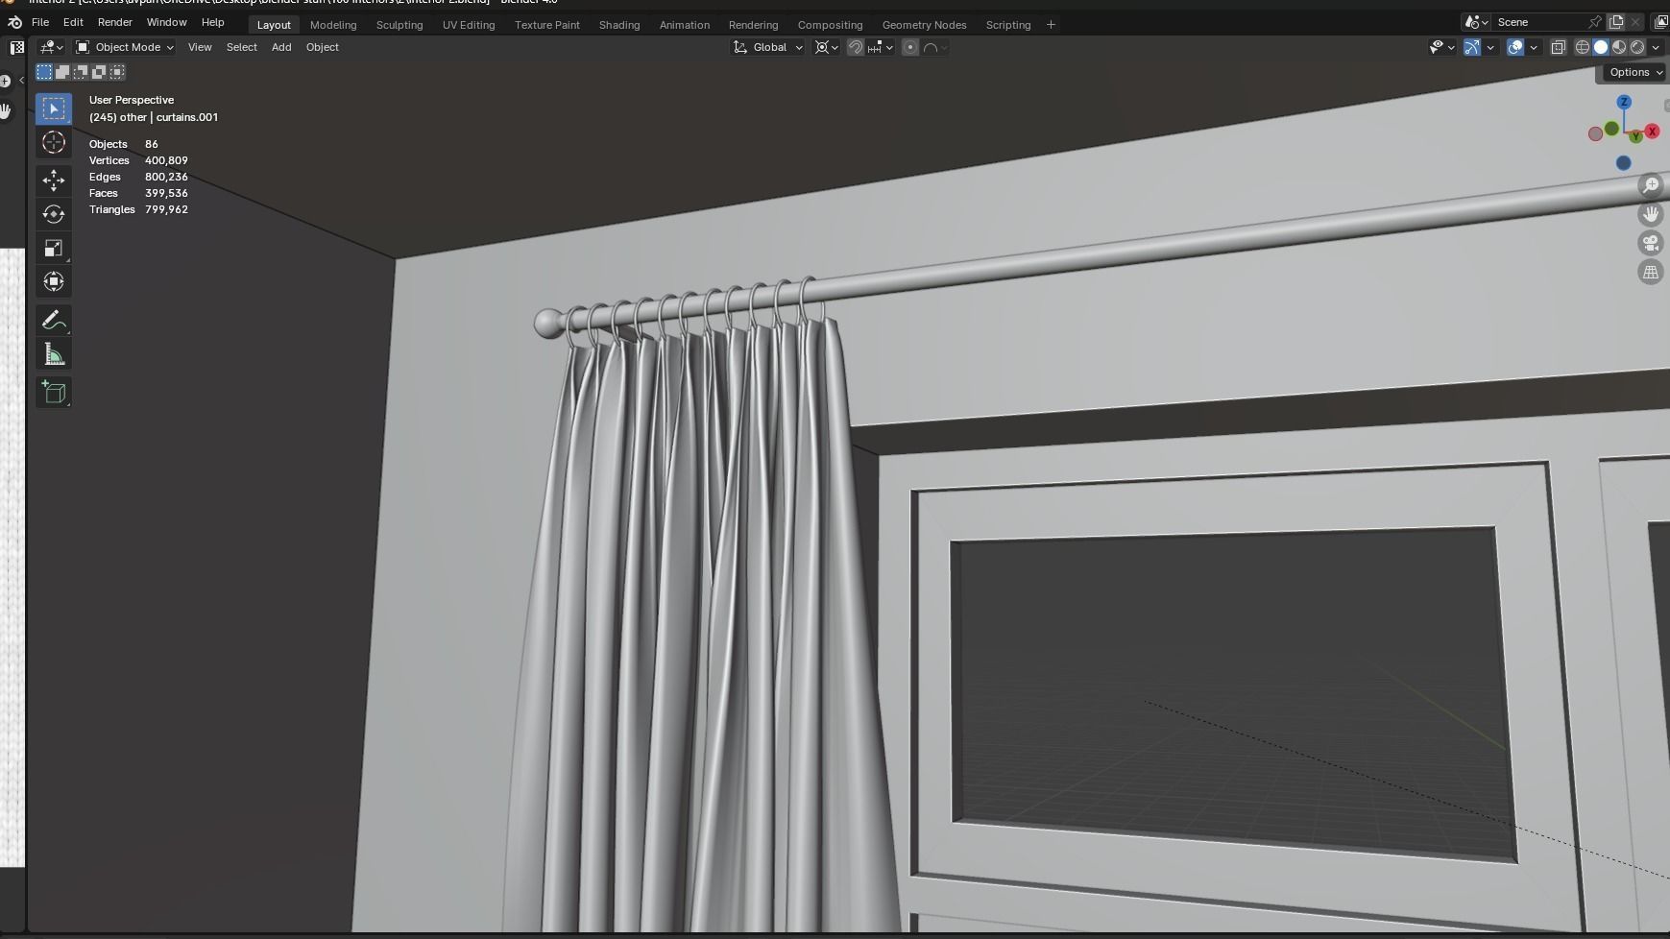Toggle the camera view icon

pos(1651,243)
